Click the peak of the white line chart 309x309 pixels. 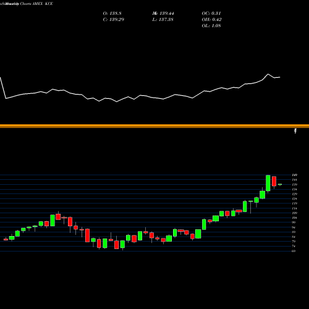tap(268, 74)
